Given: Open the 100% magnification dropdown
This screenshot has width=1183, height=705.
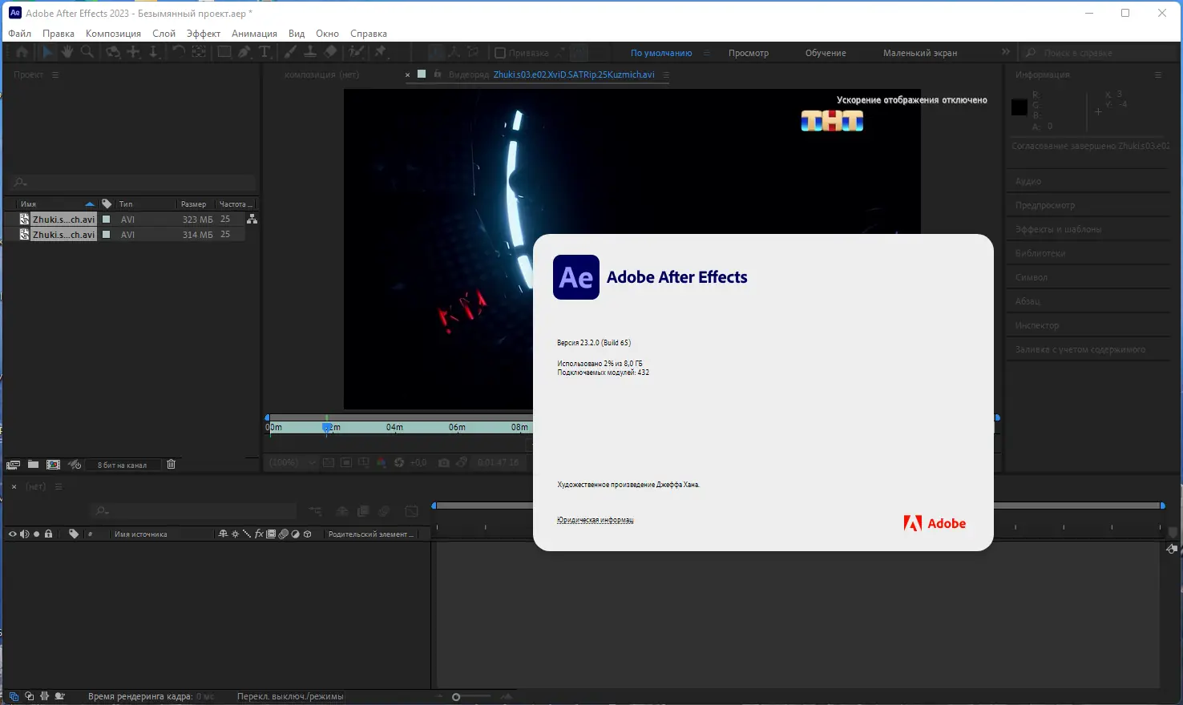Looking at the screenshot, I should pos(292,462).
